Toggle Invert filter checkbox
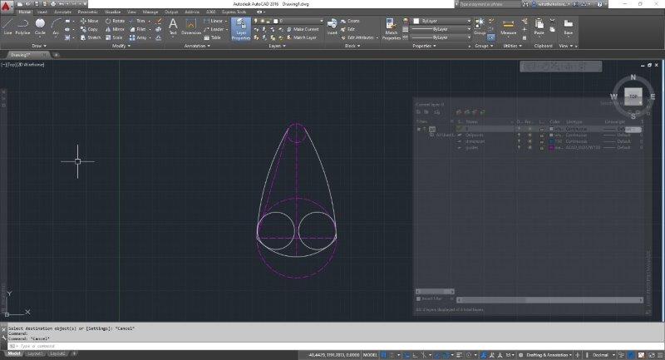The image size is (665, 360). coord(419,298)
